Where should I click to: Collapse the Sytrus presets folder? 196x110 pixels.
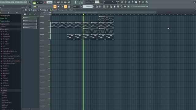pos(5,90)
